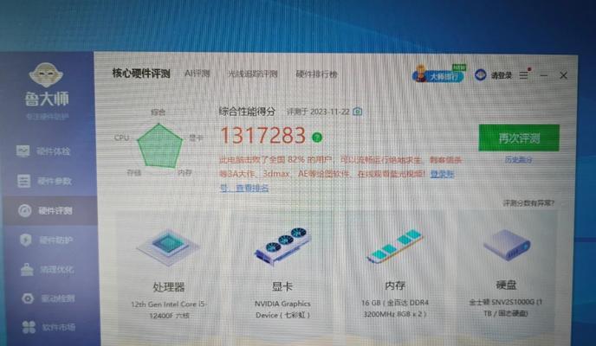Click SNV2S1000G disk text
The width and height of the screenshot is (596, 346).
pos(506,307)
